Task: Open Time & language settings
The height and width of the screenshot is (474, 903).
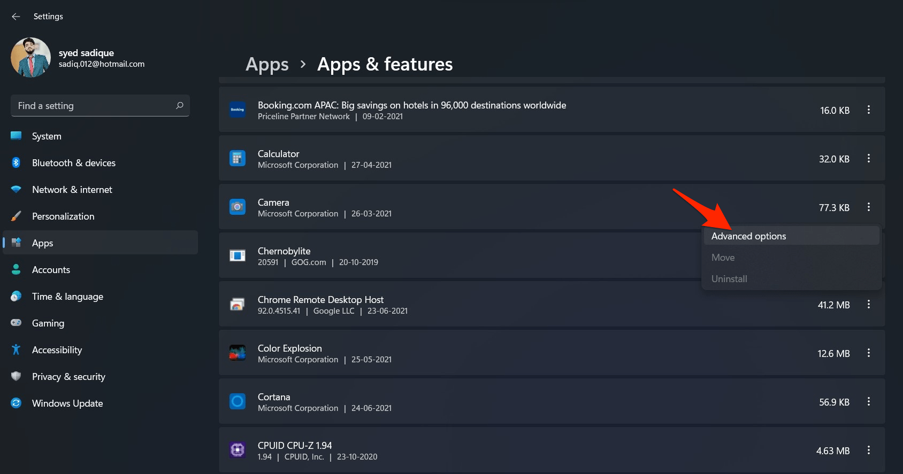Action: pos(100,297)
